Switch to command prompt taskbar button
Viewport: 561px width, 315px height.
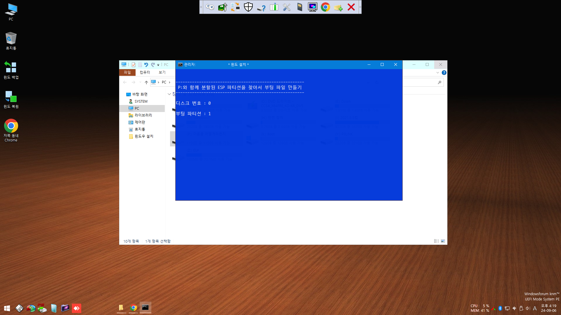point(145,308)
